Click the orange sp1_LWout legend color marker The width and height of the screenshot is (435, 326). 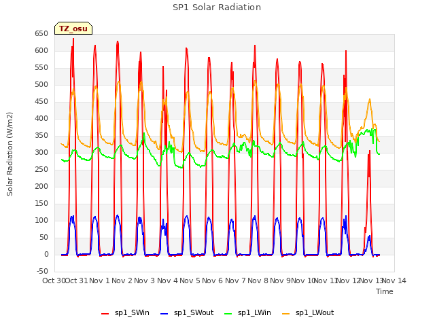point(285,314)
